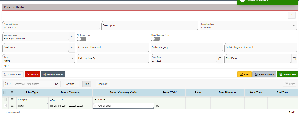
Task: Click the Add Row button
Action: tap(103, 84)
